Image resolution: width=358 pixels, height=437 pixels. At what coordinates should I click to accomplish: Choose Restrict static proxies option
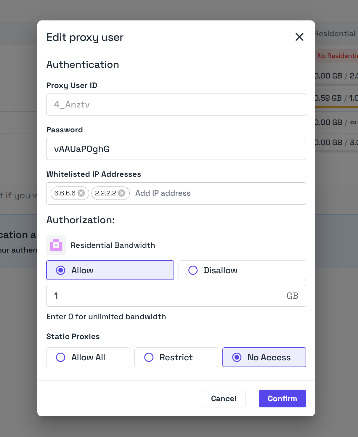coord(176,357)
